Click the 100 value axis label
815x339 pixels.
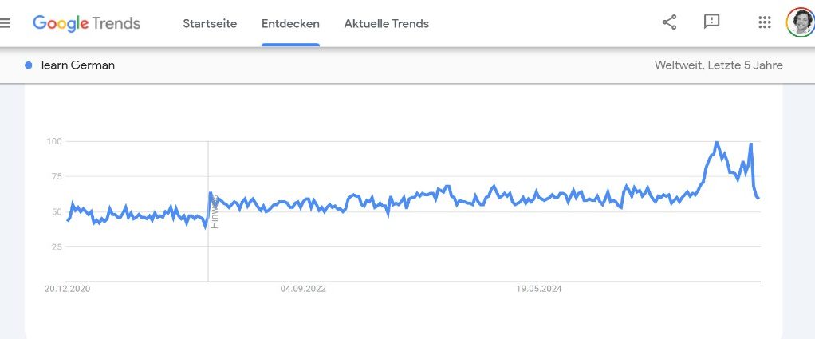54,142
